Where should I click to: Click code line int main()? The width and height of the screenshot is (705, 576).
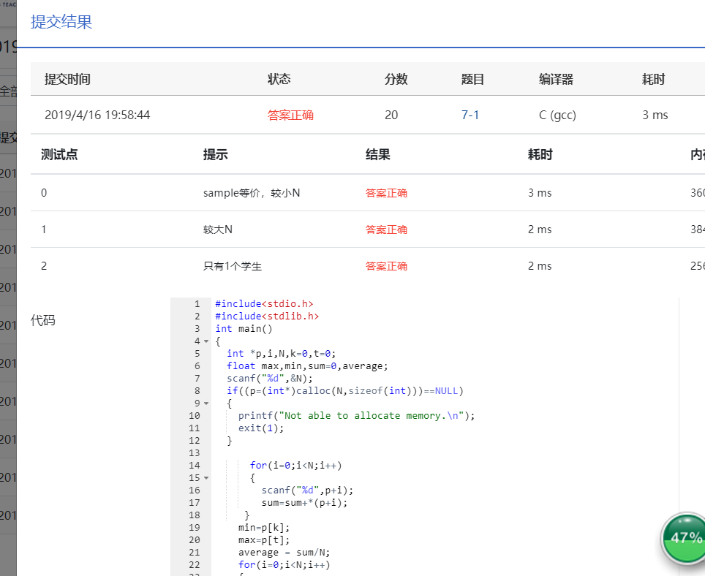[x=244, y=329]
